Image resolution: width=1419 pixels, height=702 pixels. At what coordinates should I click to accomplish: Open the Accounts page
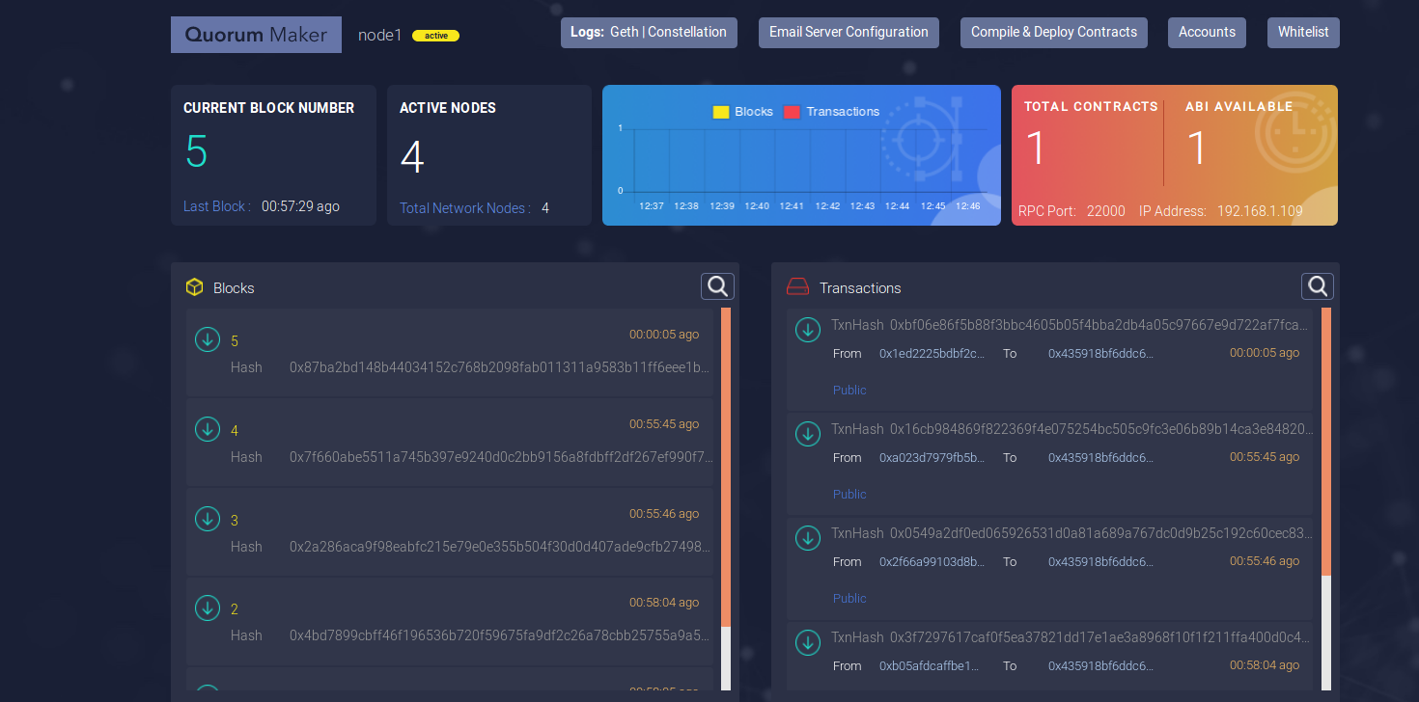[1207, 32]
